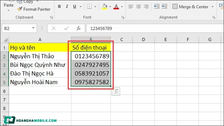Open Quick Analysis button below selection
Viewport: 224px width, 126px height.
click(116, 91)
